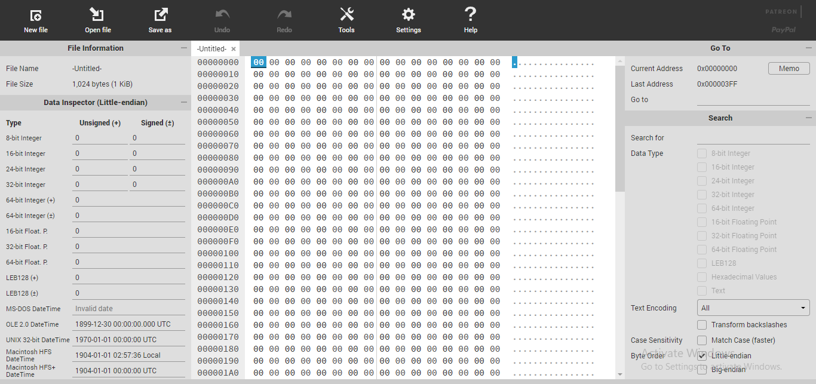Click the Macintosh HFS DateTime value
The height and width of the screenshot is (384, 816).
click(128, 355)
